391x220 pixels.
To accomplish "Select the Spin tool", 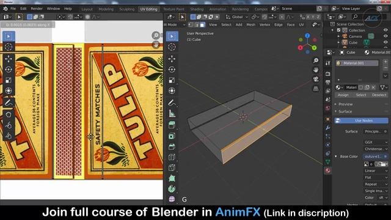I will (172, 189).
